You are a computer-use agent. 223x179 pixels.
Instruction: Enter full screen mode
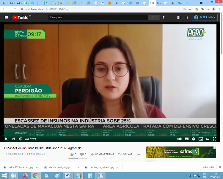point(215,139)
